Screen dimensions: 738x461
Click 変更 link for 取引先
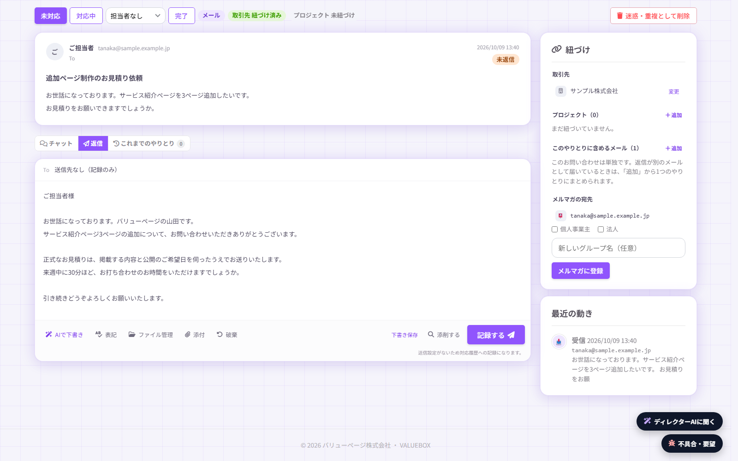pyautogui.click(x=674, y=92)
